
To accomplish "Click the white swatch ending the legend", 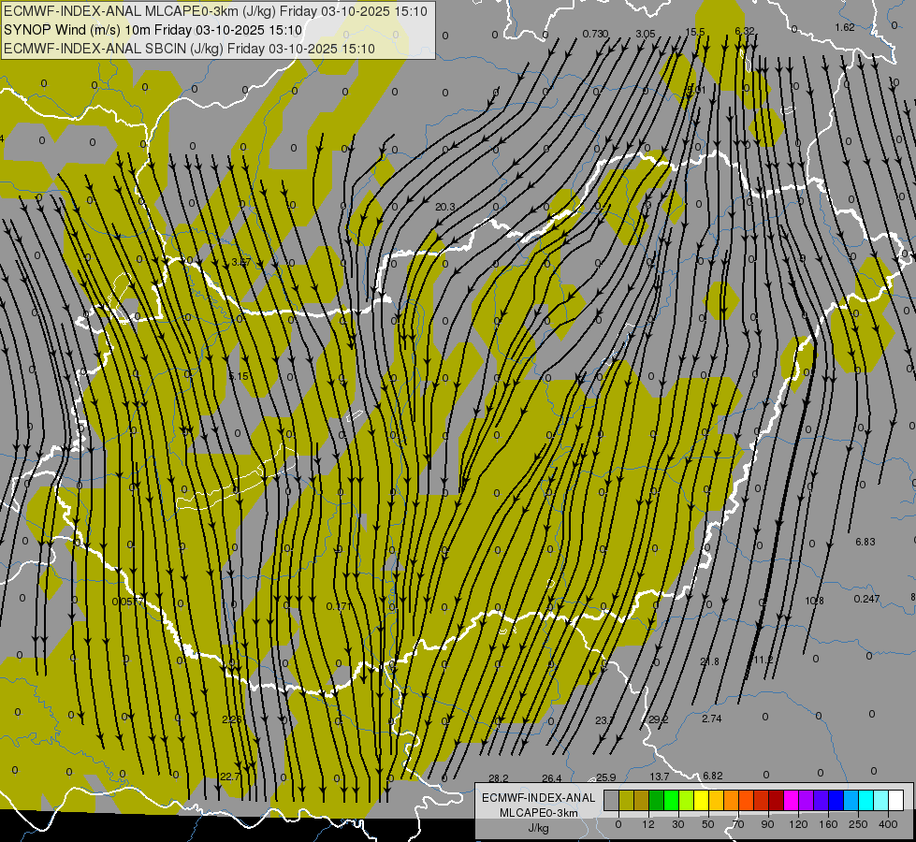I will tap(896, 800).
